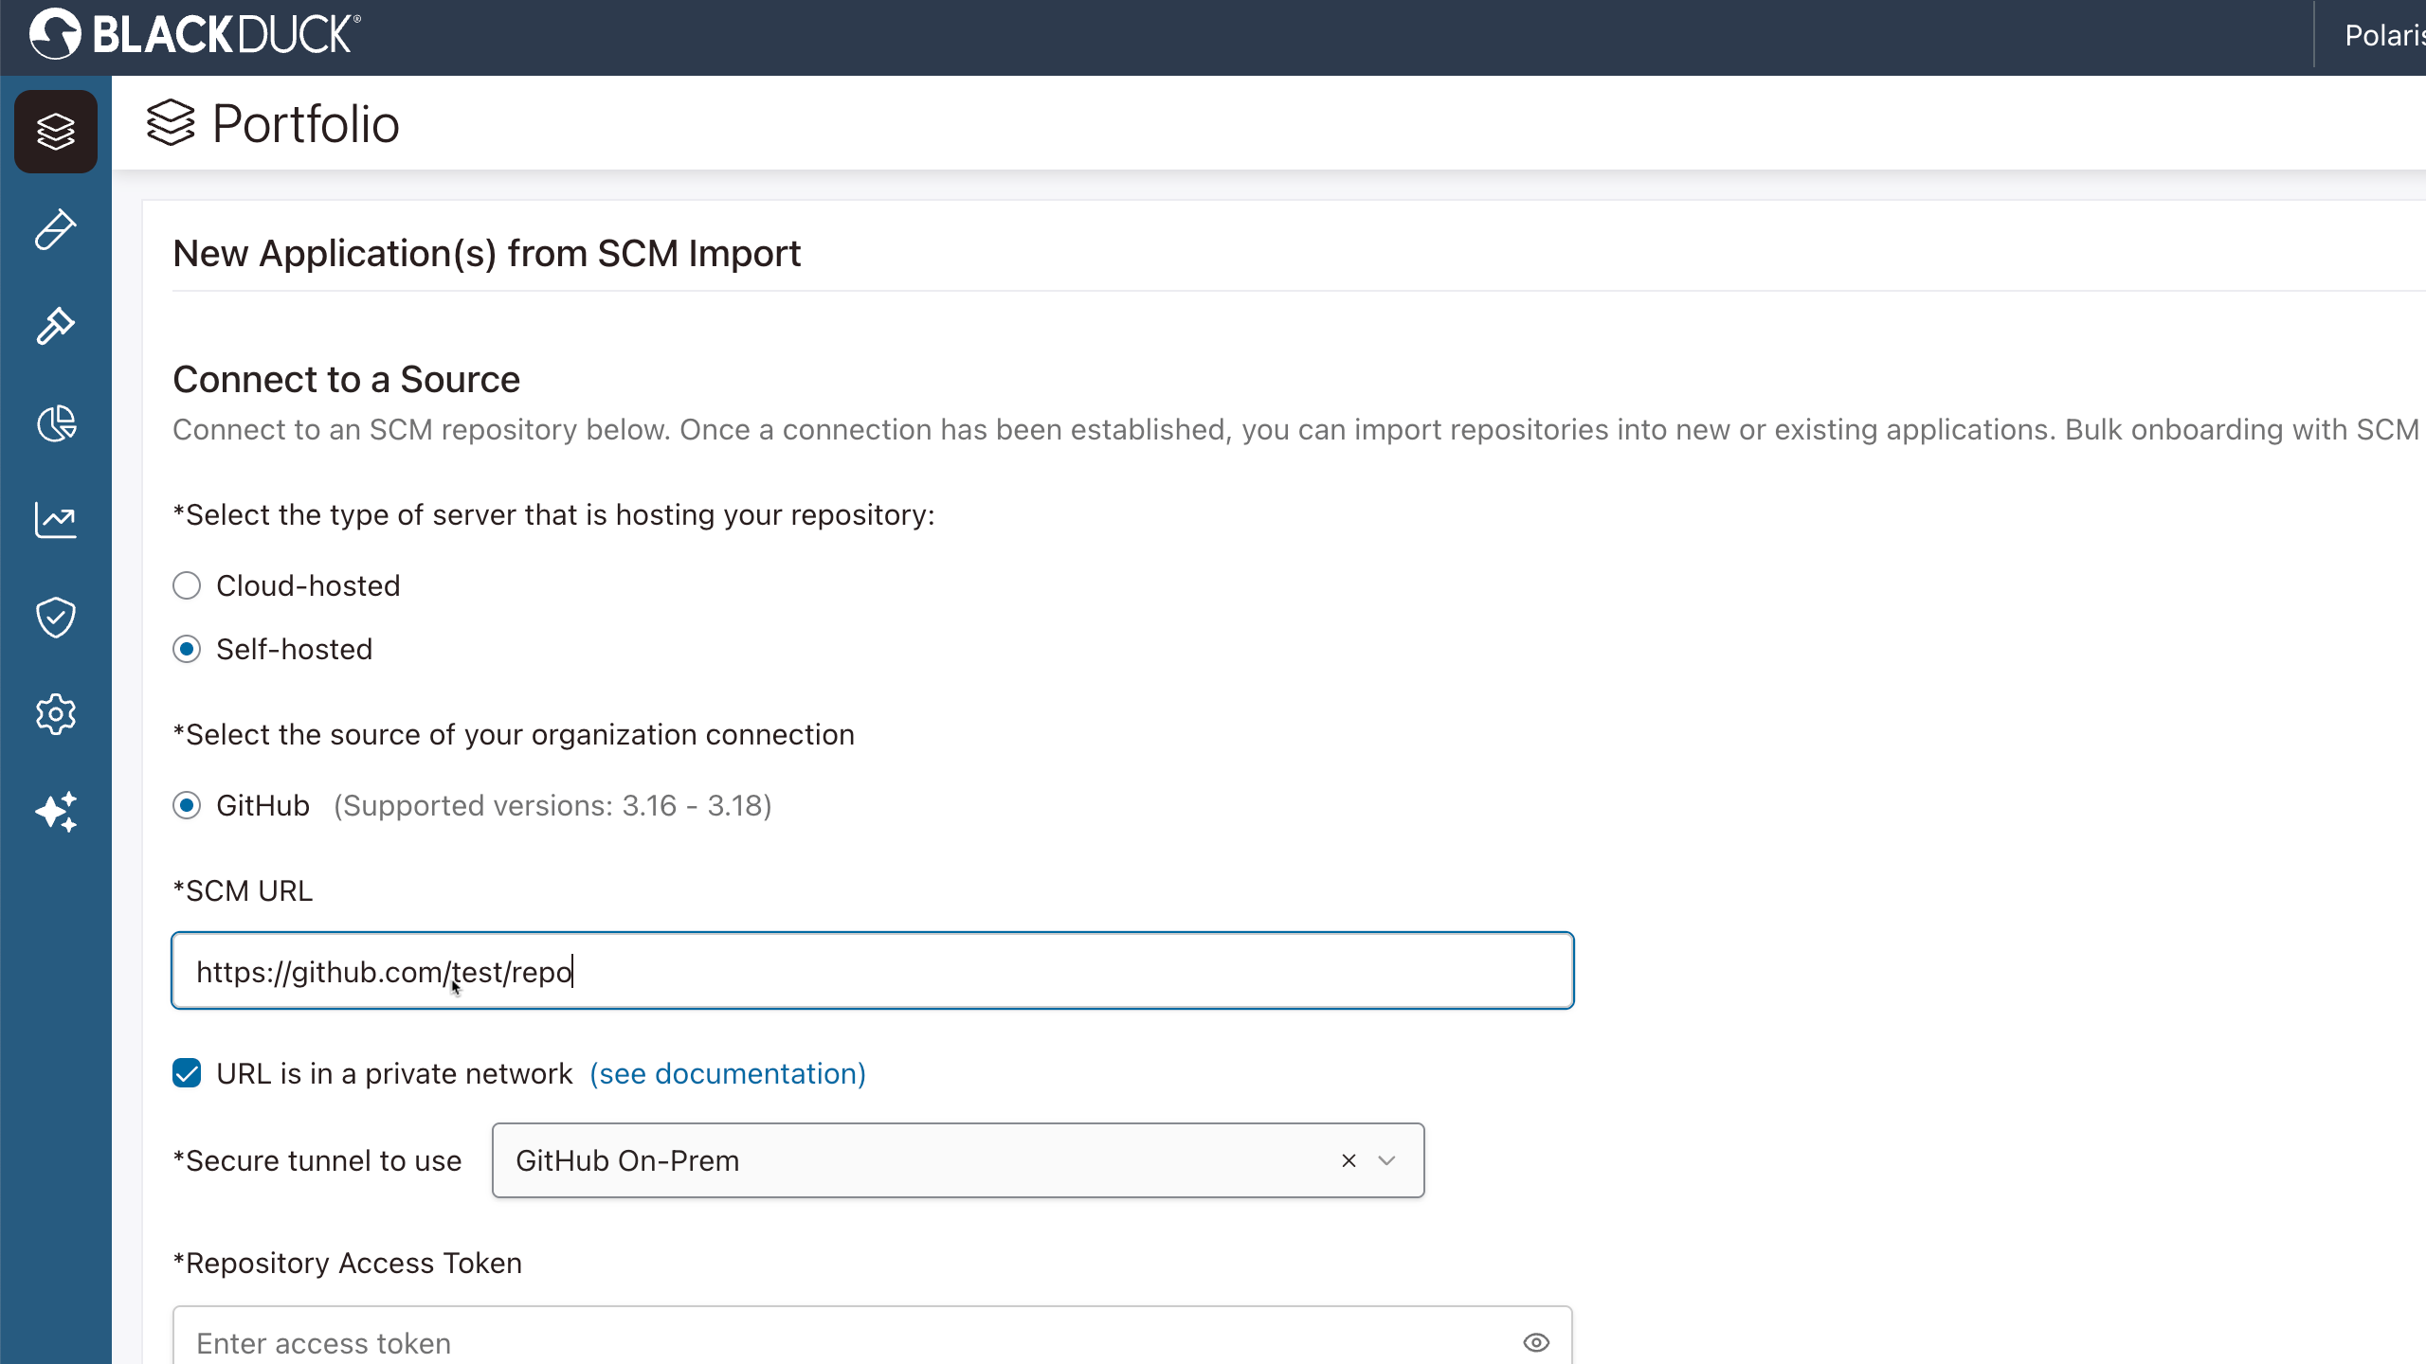
Task: Click New Application(s) from SCM Import heading
Action: tap(487, 253)
